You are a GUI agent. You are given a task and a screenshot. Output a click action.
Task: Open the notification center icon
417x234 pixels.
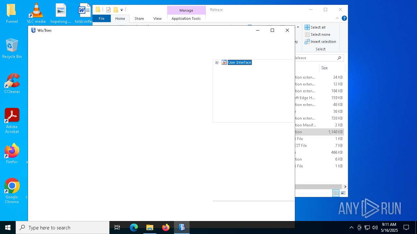406,227
